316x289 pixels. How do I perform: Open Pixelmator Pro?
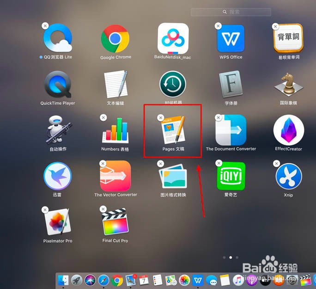pyautogui.click(x=58, y=222)
